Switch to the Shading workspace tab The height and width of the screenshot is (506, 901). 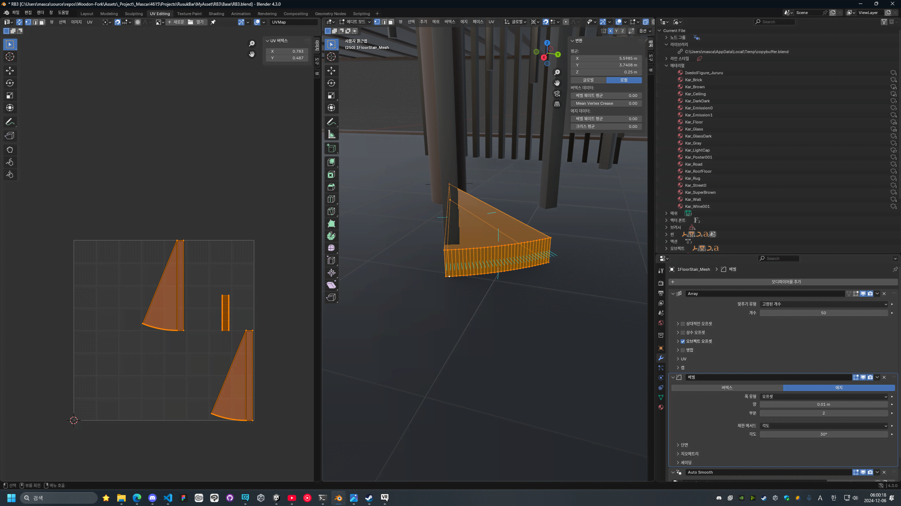click(216, 14)
